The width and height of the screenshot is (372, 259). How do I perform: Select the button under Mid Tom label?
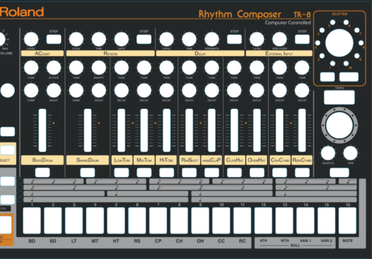pos(144,172)
